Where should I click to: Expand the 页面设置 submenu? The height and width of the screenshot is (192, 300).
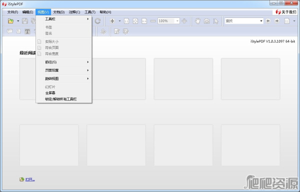(64, 70)
